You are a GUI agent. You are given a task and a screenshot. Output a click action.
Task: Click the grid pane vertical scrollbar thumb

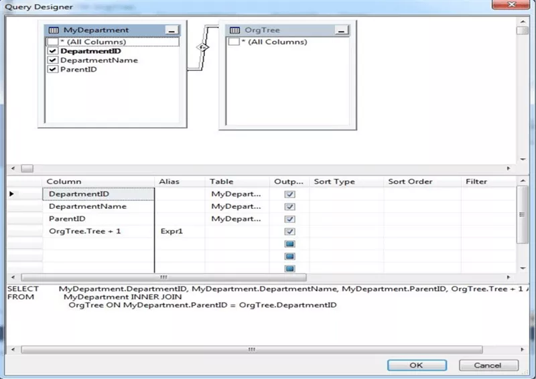click(522, 215)
